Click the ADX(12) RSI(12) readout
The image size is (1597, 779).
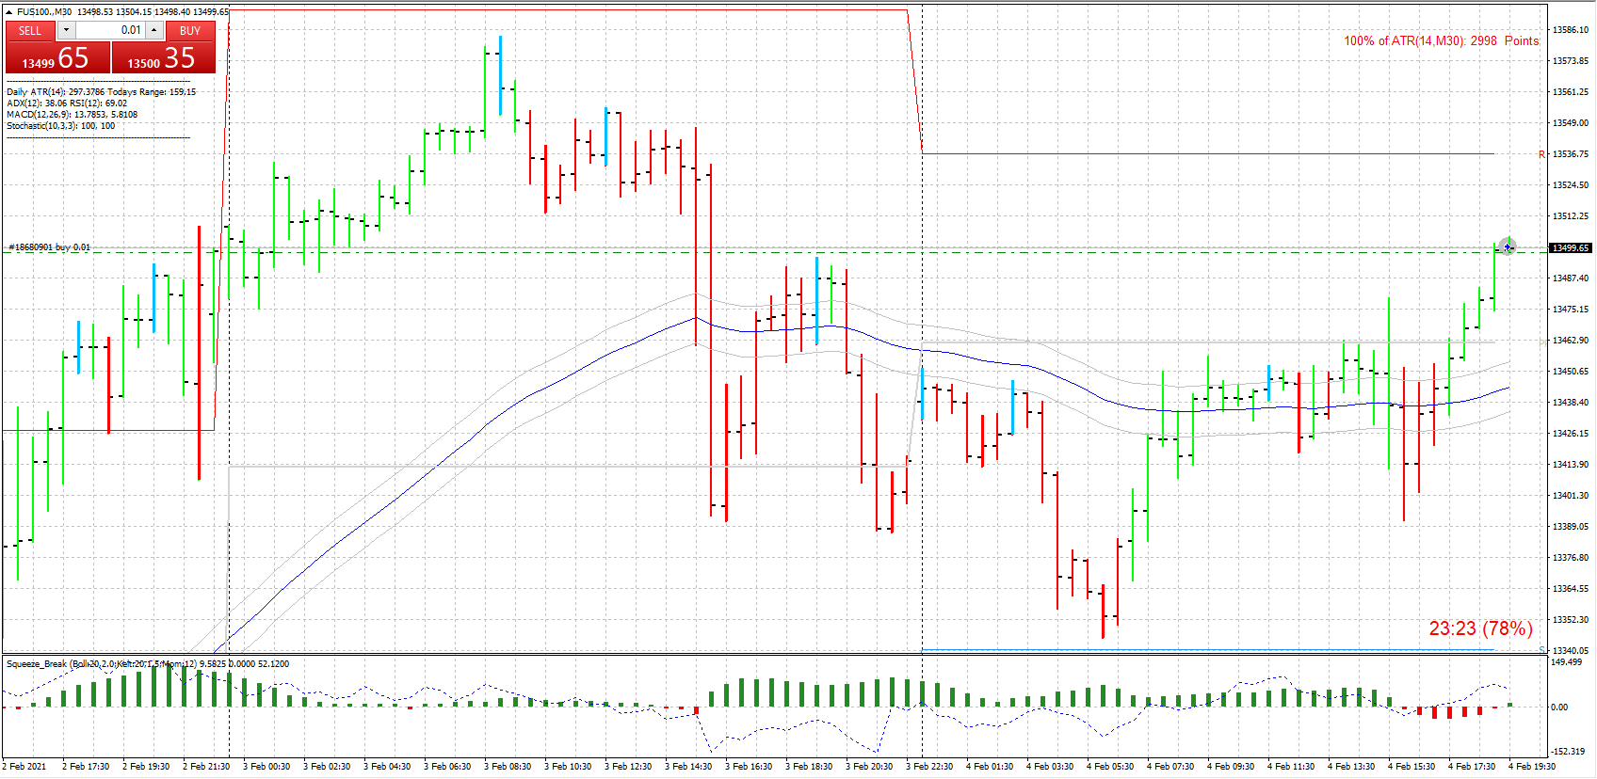click(x=67, y=103)
